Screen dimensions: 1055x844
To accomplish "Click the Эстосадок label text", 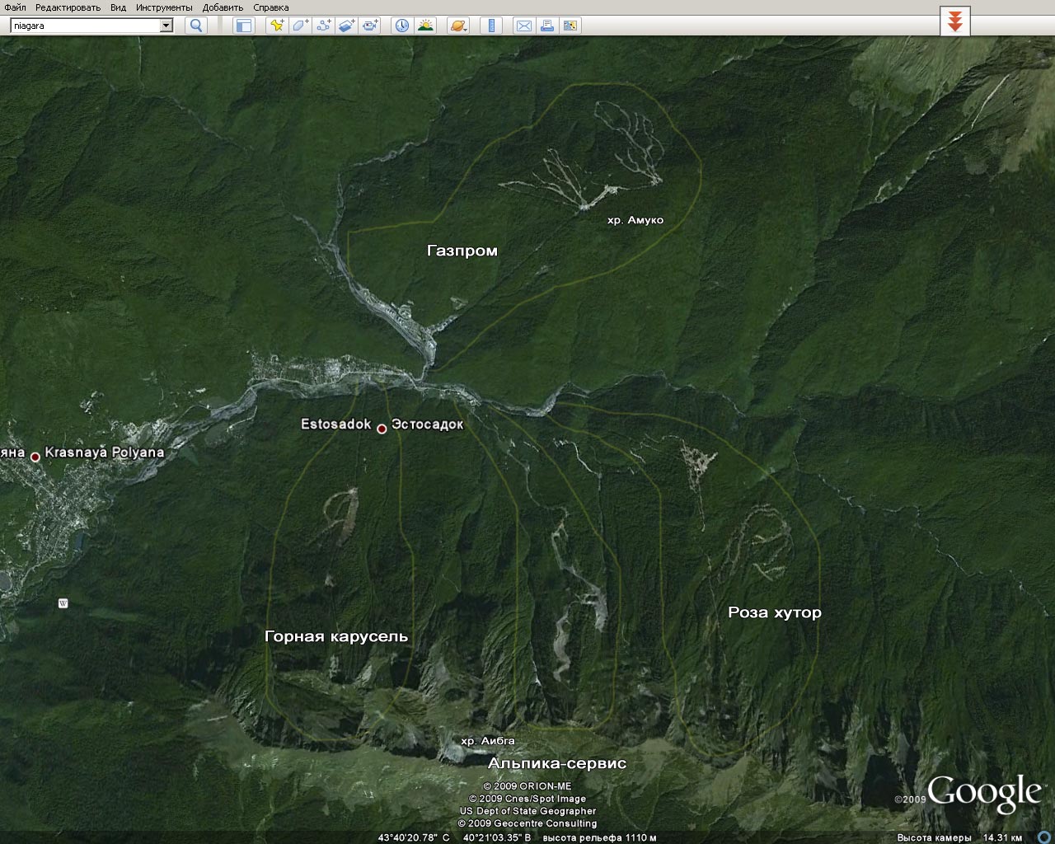I will click(x=427, y=424).
